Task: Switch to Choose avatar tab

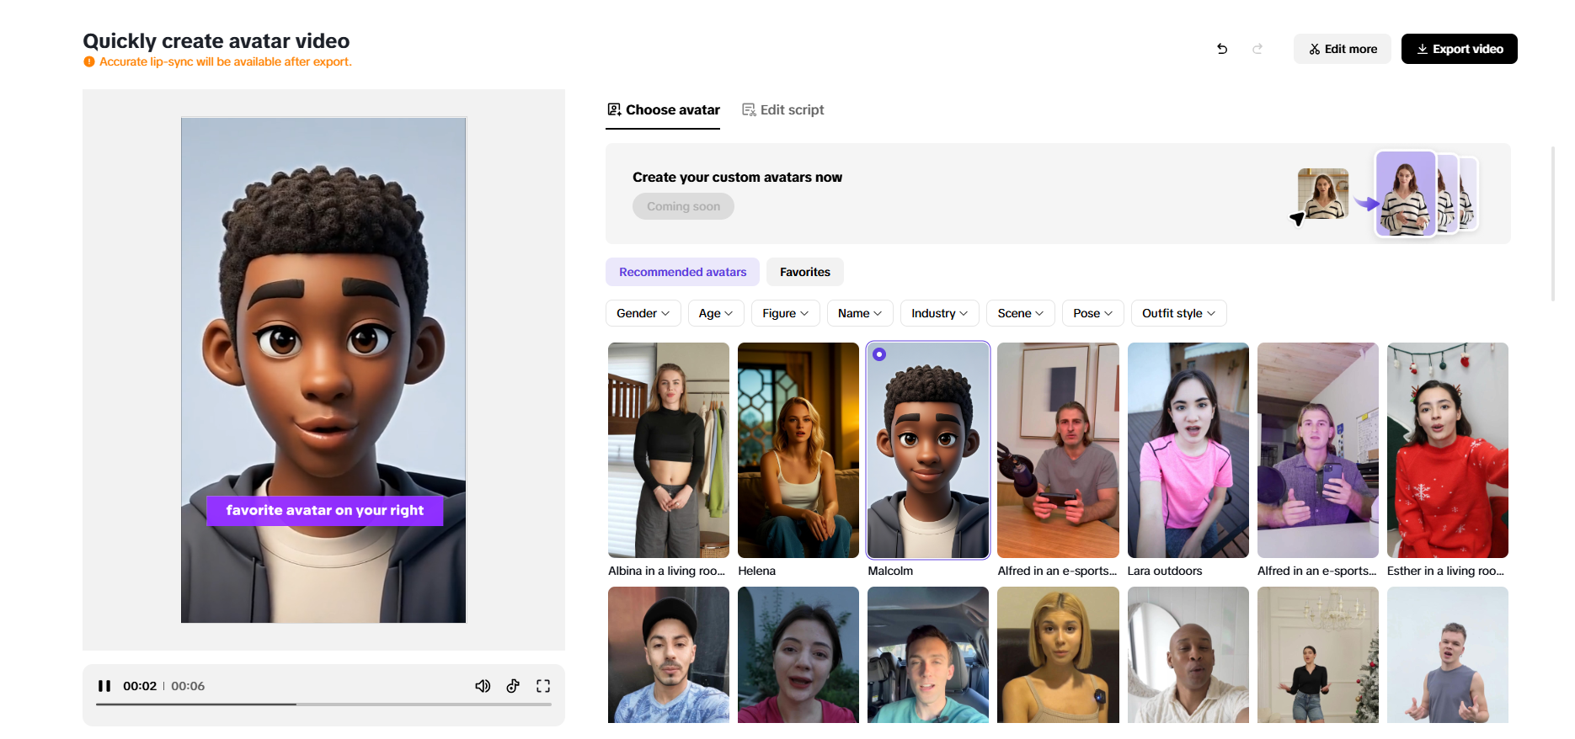Action: tap(663, 110)
